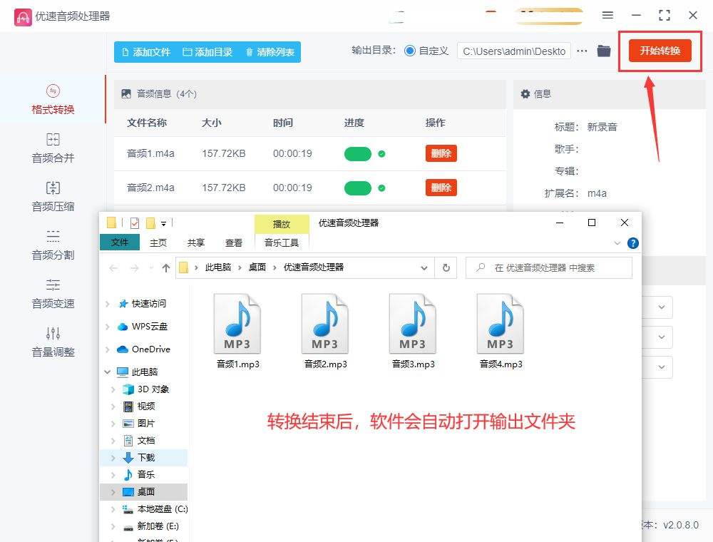Click the 添加文件 button
713x542 pixels.
[x=146, y=52]
